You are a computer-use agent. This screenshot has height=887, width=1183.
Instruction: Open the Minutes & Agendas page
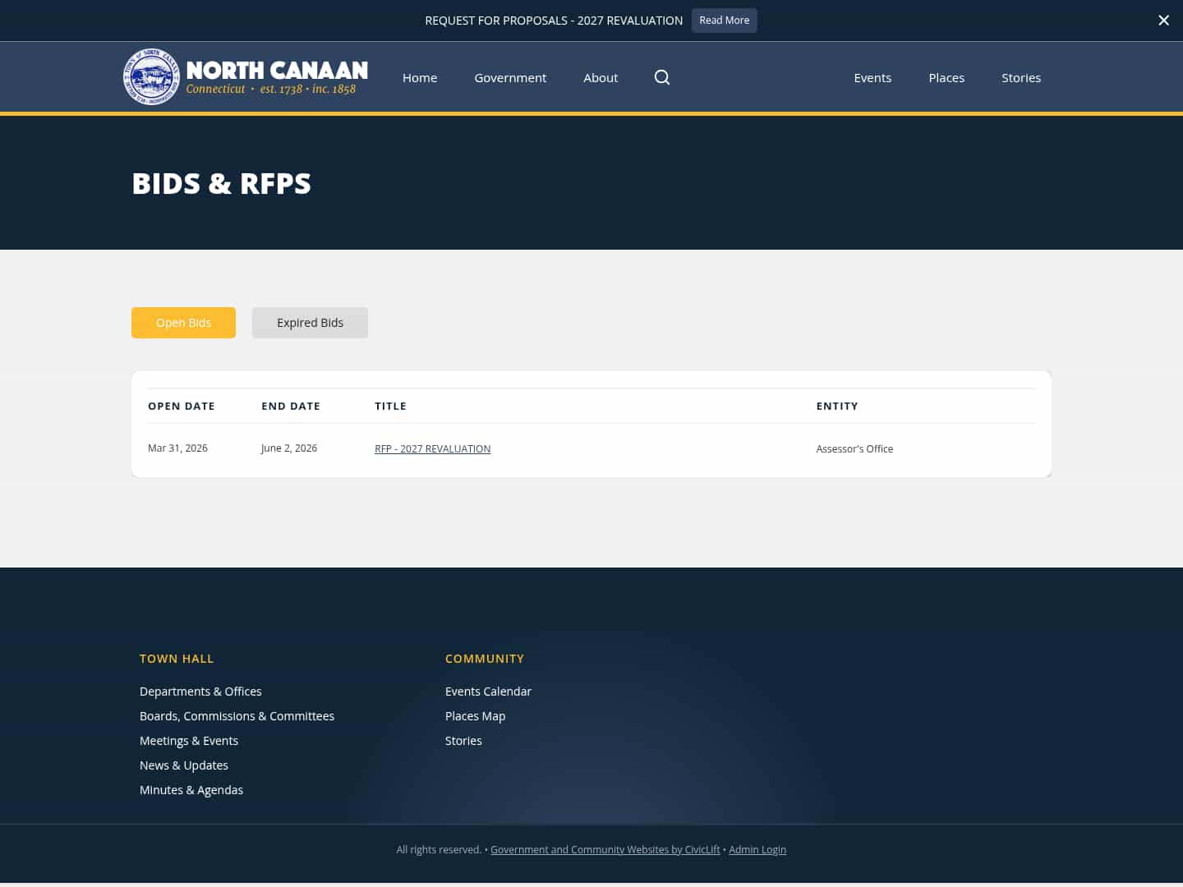click(x=191, y=789)
